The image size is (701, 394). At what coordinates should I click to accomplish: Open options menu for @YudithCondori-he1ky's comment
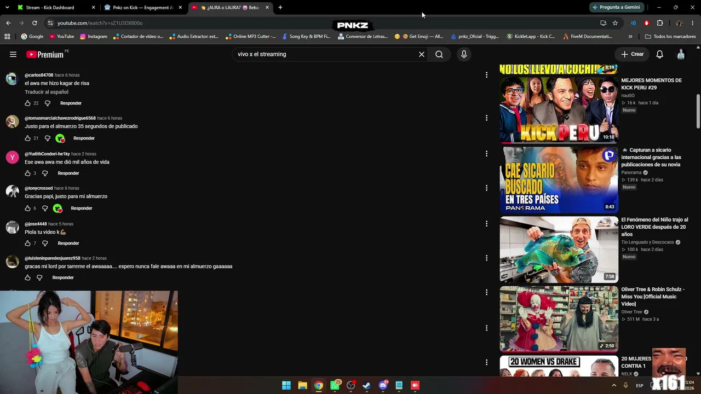[486, 154]
